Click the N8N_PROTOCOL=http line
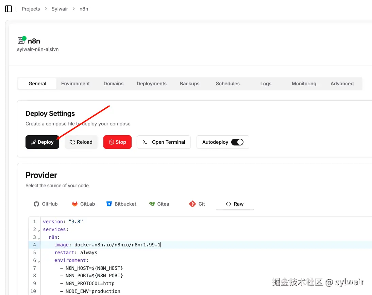Image resolution: width=372 pixels, height=295 pixels. pos(87,283)
